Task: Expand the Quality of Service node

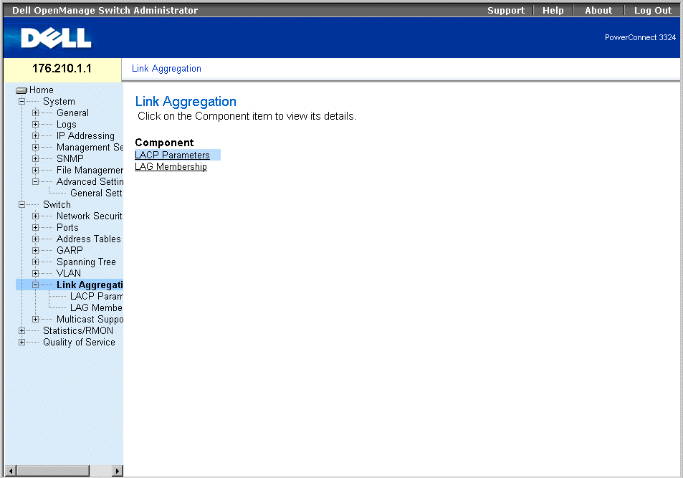Action: coord(22,343)
